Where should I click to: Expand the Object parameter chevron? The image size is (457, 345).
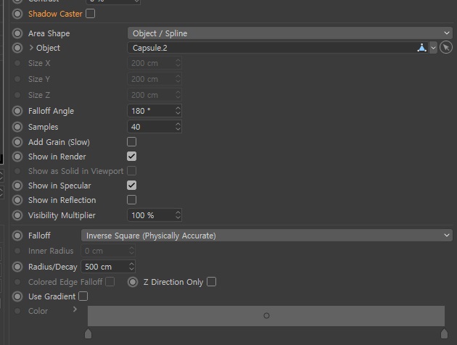(x=31, y=47)
